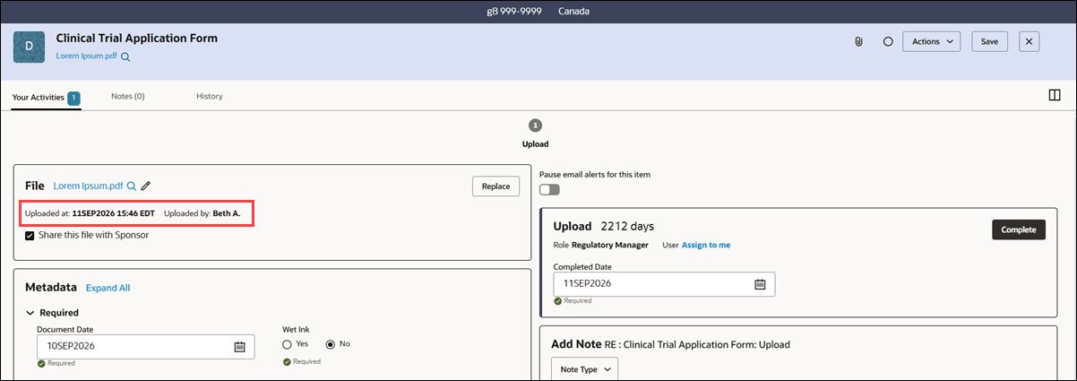
Task: Switch to Your Activities tab
Action: [47, 97]
